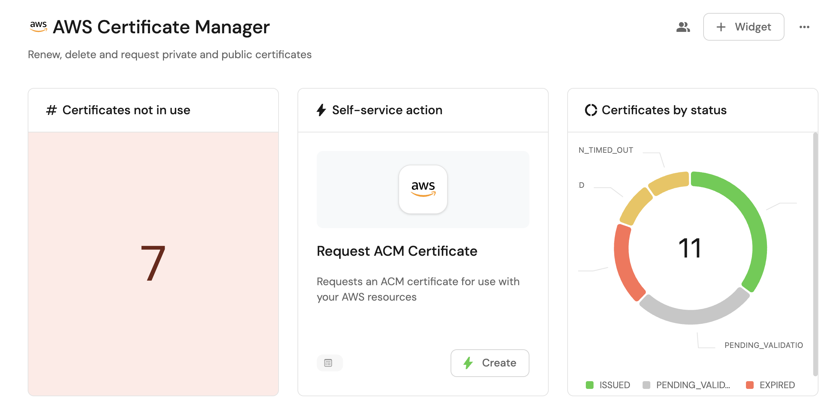Screen dimensions: 836x405
Task: Open the three-dot more options menu
Action: point(804,27)
